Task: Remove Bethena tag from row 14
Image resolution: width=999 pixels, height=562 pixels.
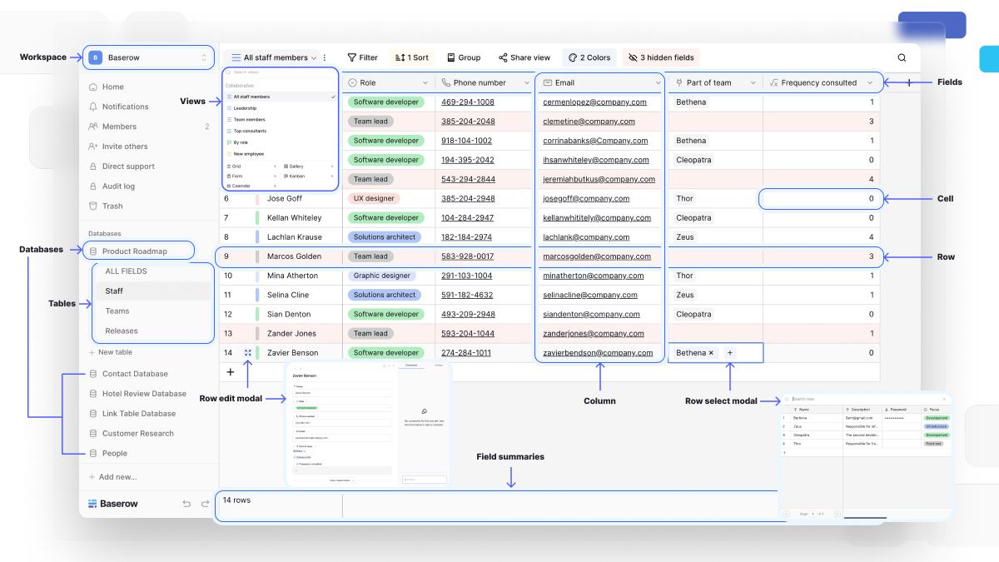Action: click(x=711, y=353)
